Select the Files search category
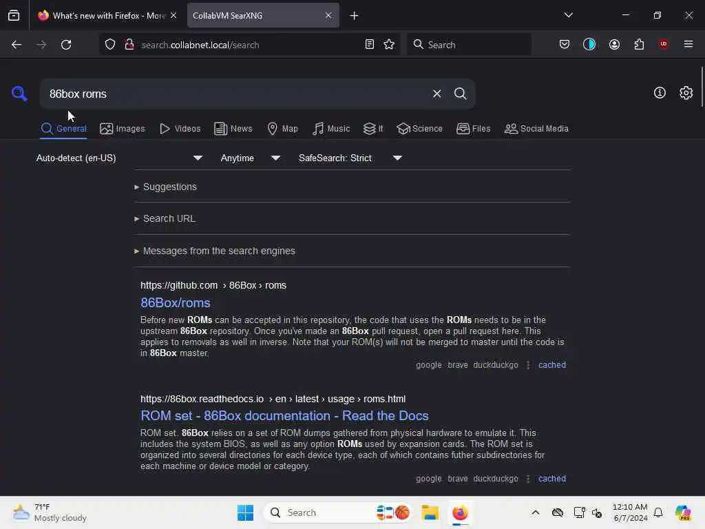The width and height of the screenshot is (705, 529). tap(474, 129)
